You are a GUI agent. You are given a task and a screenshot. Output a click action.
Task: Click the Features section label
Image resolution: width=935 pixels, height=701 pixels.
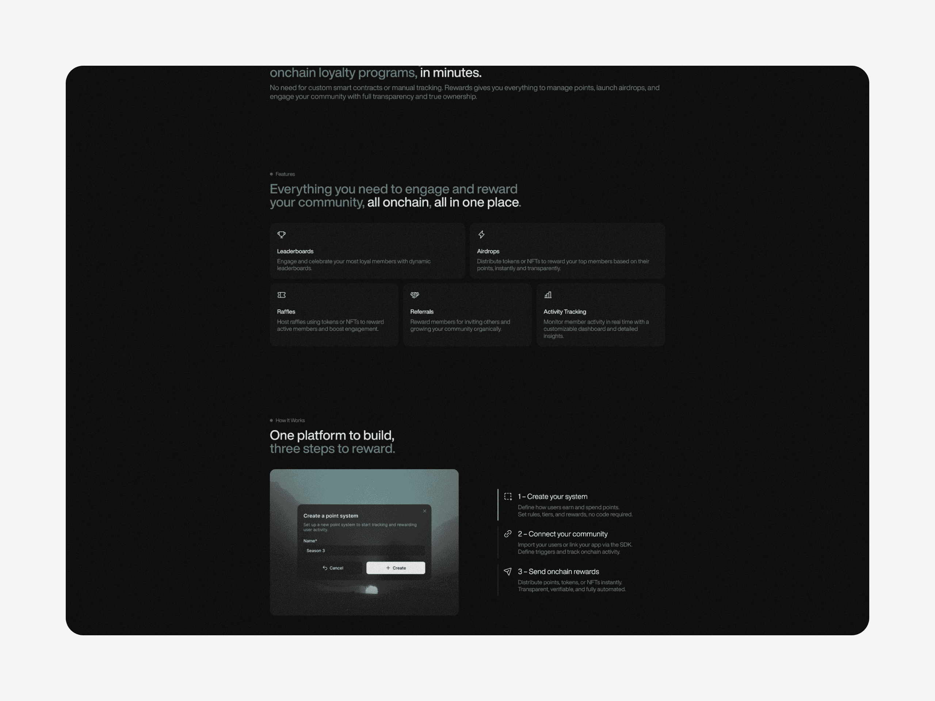pyautogui.click(x=285, y=174)
